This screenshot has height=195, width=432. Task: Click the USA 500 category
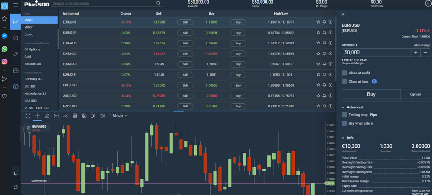pos(30,101)
